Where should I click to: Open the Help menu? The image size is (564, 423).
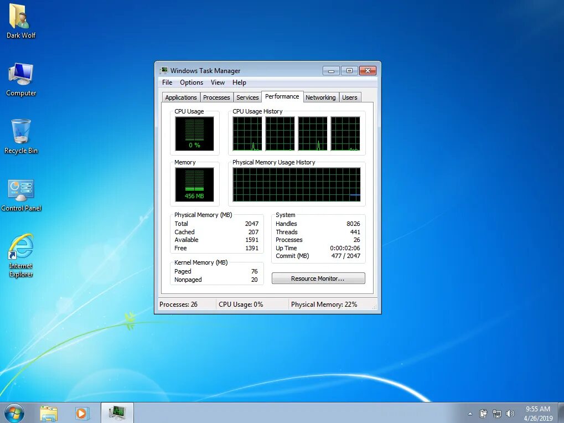click(x=239, y=82)
